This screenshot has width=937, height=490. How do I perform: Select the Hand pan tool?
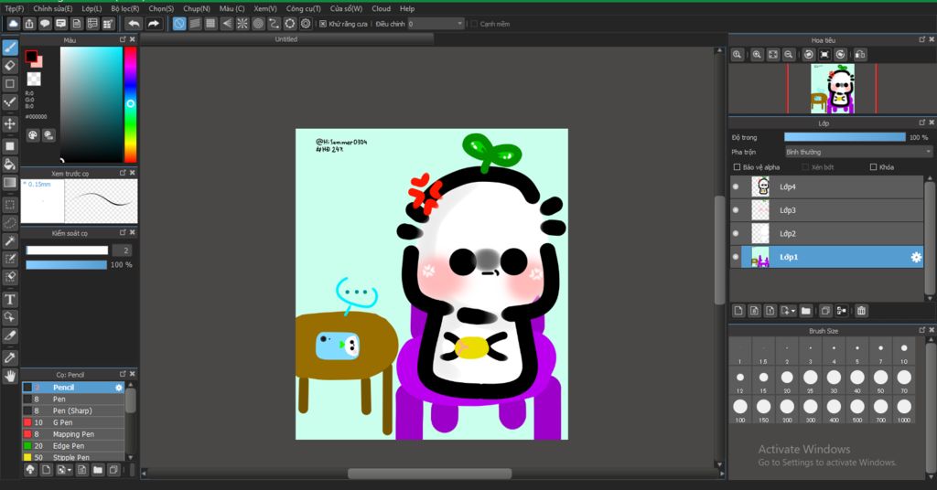10,376
